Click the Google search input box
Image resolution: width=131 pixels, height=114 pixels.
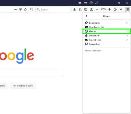32,73
